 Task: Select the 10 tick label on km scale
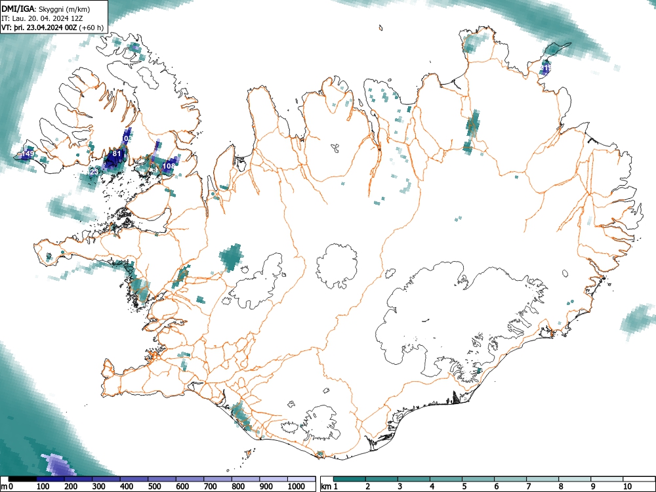[x=626, y=487]
